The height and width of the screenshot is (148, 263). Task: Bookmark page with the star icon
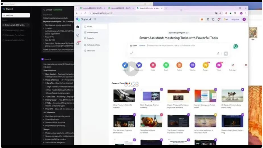(220, 13)
